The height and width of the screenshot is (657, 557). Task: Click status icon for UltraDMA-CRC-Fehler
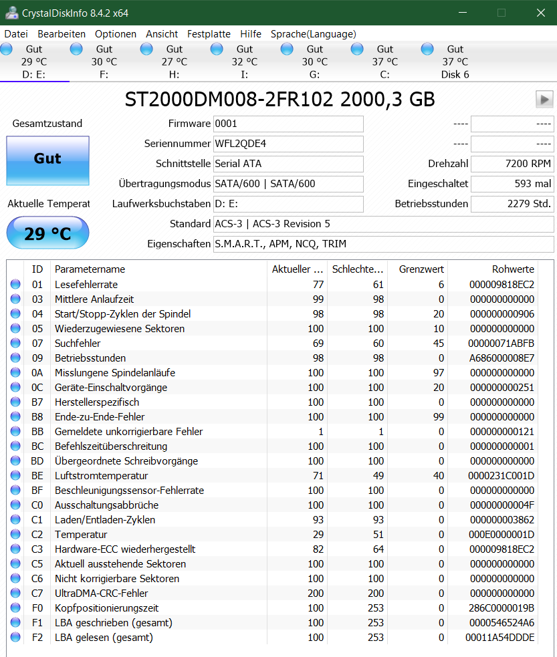point(15,593)
